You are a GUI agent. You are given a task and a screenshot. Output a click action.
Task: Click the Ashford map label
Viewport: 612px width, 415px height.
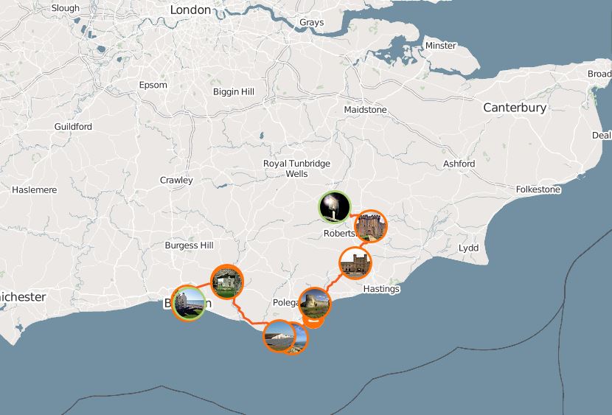point(459,164)
